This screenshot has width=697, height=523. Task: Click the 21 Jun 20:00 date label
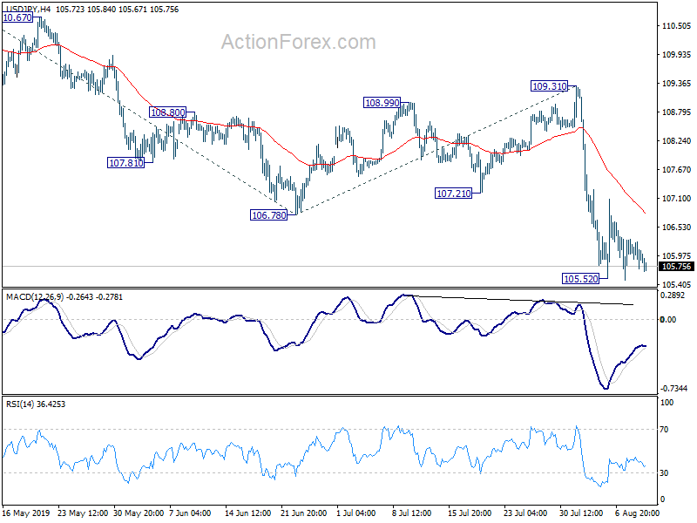click(x=304, y=513)
